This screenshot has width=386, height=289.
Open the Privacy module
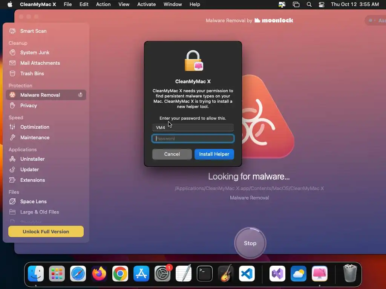coord(46,105)
